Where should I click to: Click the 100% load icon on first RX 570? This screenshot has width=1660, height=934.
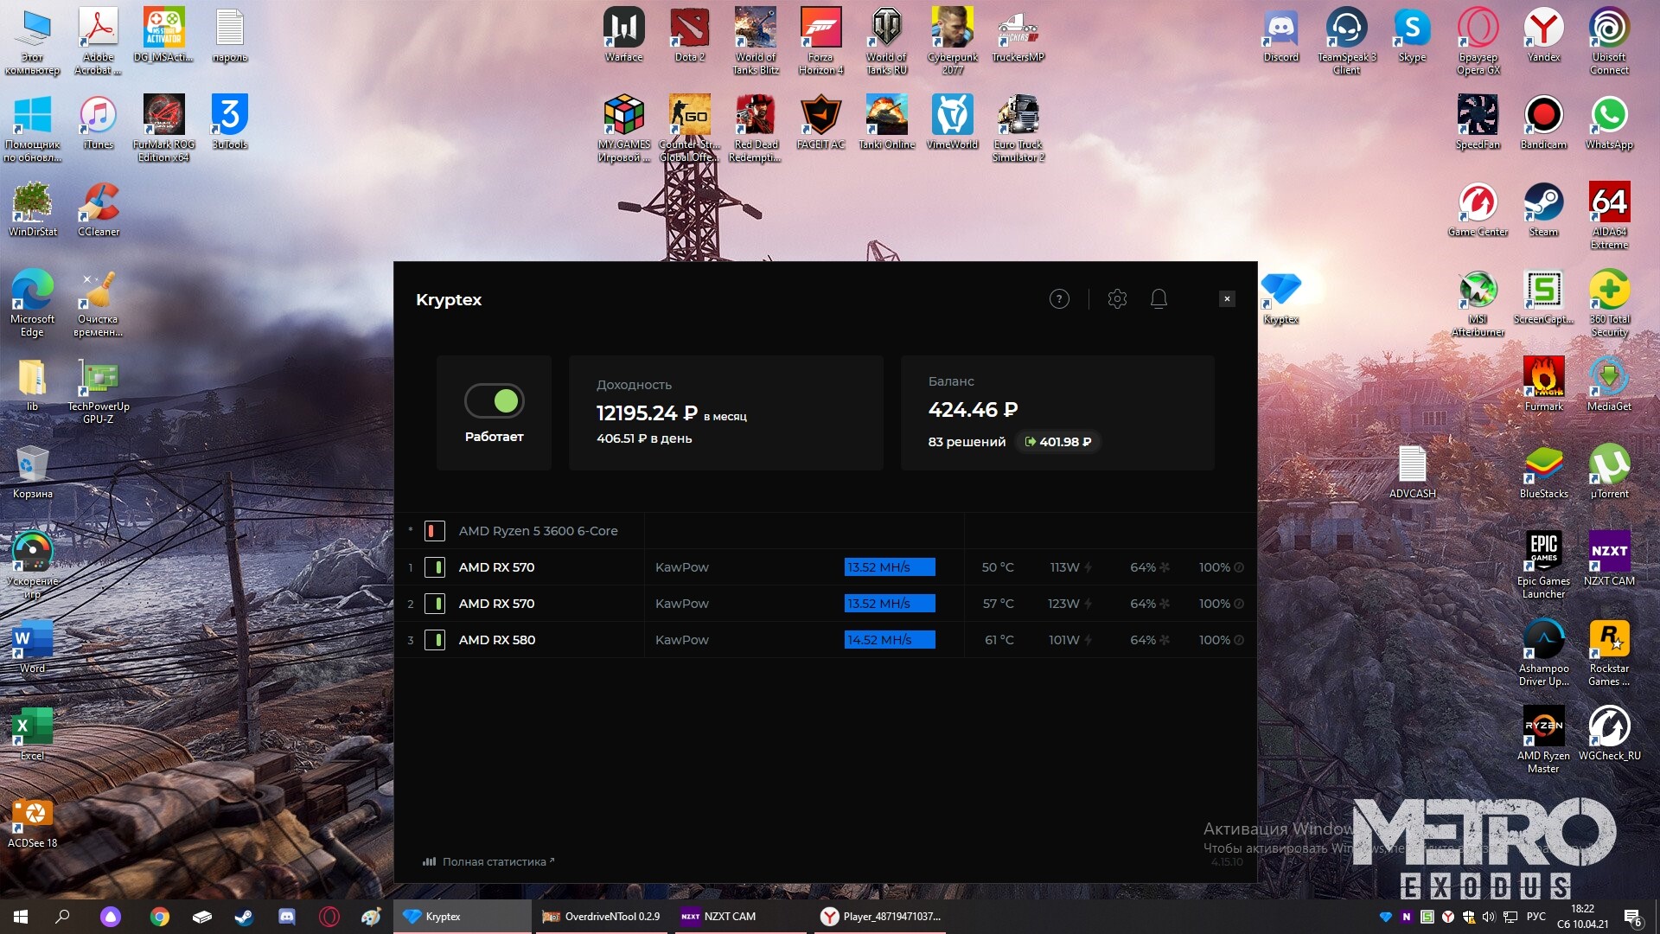point(1239,567)
